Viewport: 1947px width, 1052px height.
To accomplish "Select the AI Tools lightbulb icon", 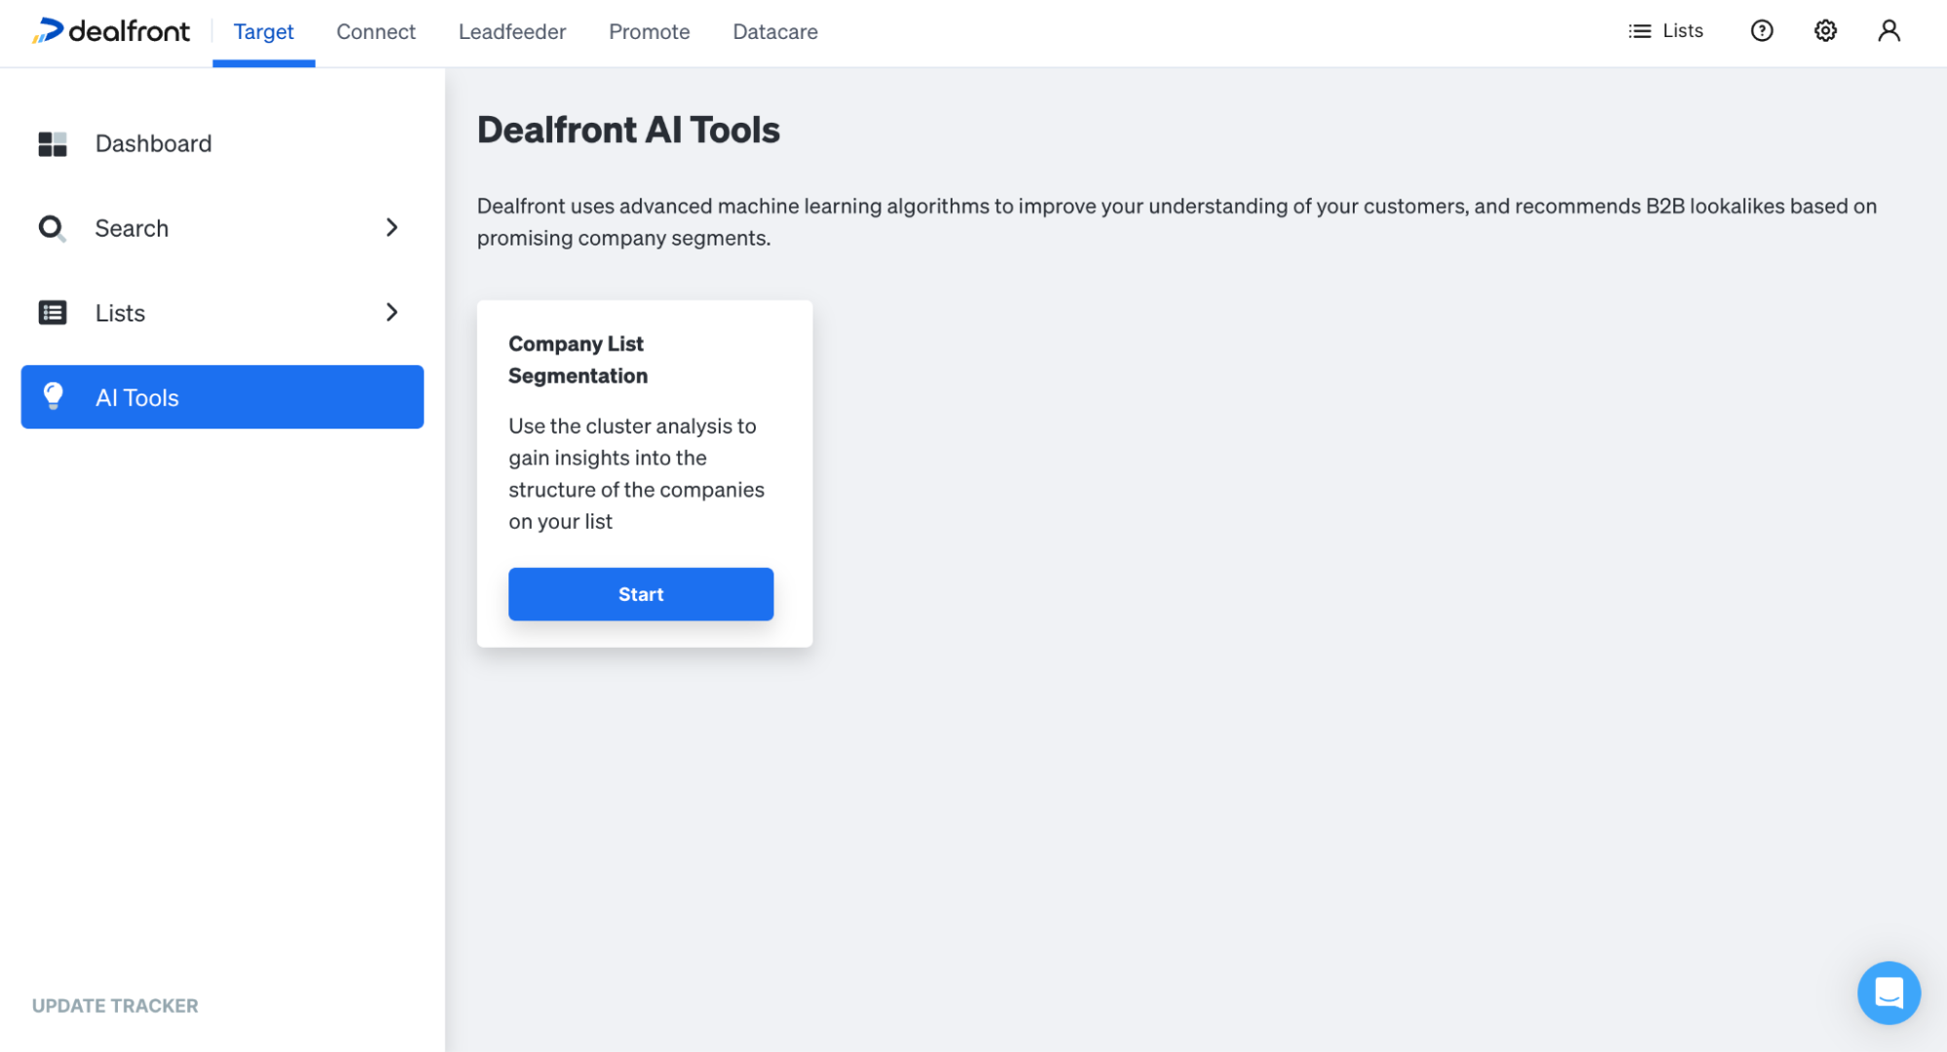I will coord(52,396).
